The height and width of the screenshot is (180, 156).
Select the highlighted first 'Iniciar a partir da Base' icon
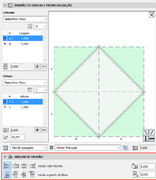click(x=7, y=175)
